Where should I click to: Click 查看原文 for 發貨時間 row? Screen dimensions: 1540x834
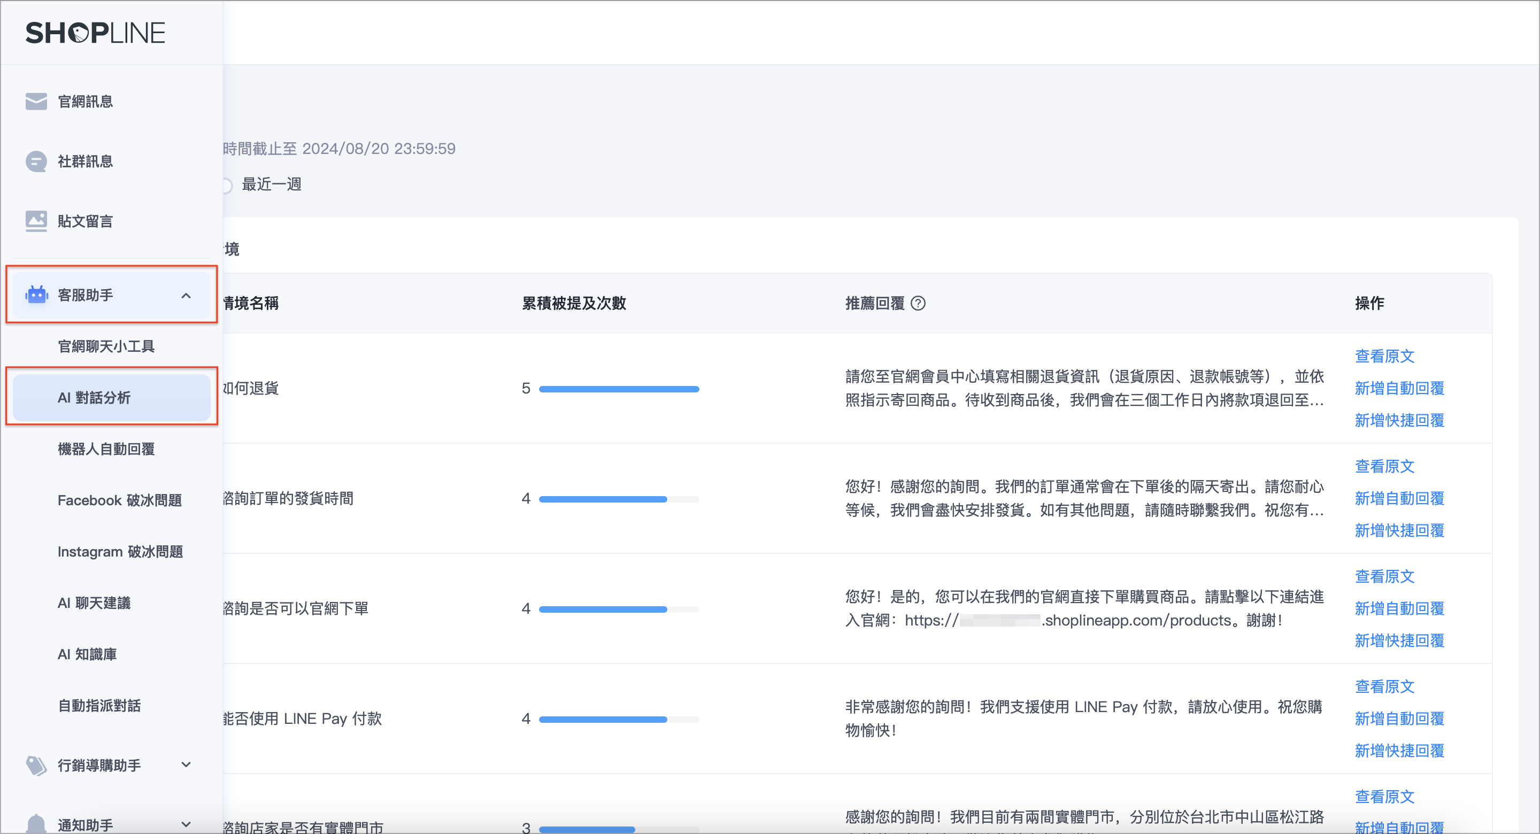pos(1384,466)
